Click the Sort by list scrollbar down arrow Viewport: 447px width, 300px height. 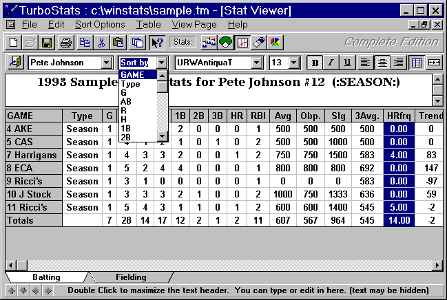tap(163, 136)
